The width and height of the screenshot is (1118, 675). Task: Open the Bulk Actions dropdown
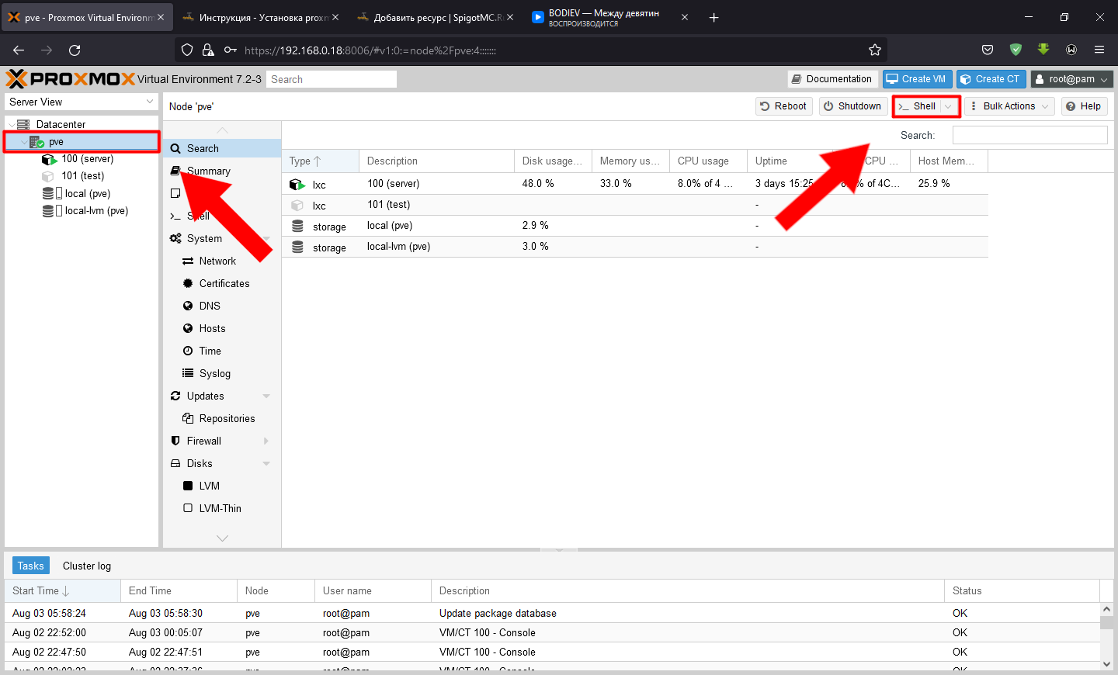1009,106
